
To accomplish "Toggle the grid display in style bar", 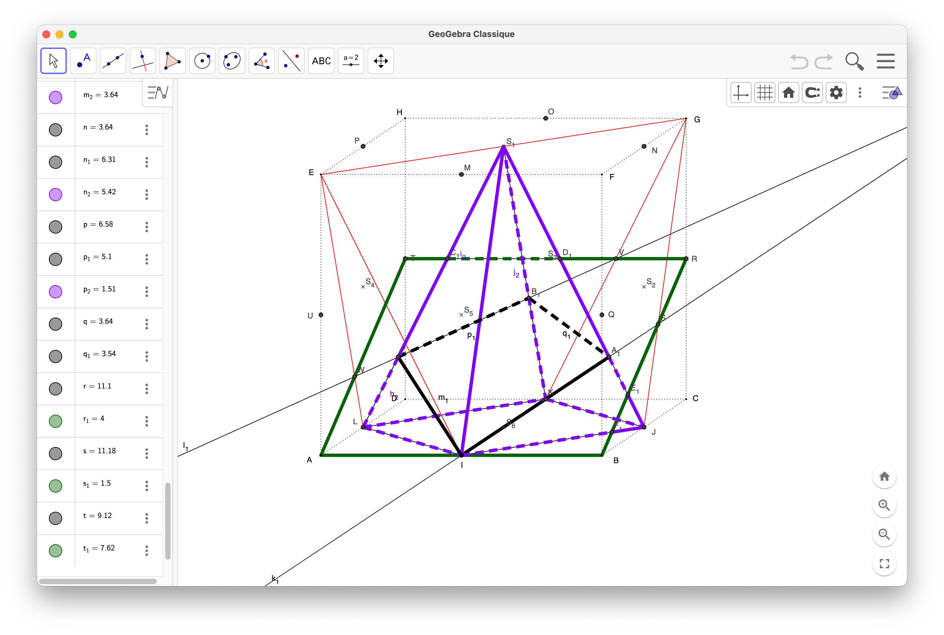I will 765,93.
